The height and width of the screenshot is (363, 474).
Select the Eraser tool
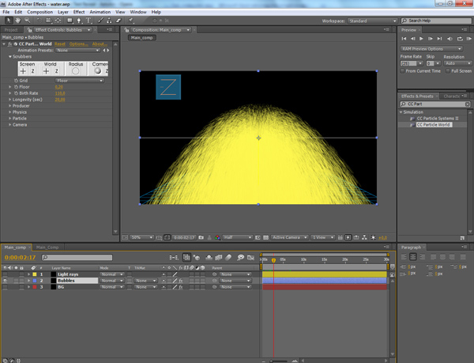118,21
